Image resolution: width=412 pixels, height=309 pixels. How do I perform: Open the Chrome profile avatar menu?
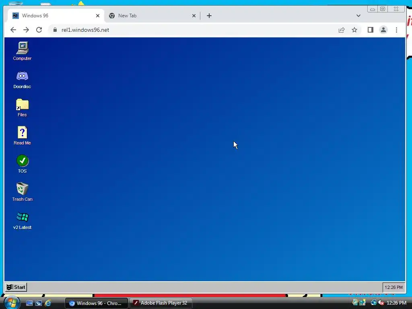(x=383, y=30)
